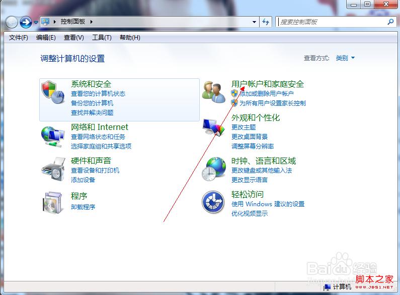Open Hardware and Sound printer icon
Image resolution: width=400 pixels, height=295 pixels.
[x=53, y=169]
